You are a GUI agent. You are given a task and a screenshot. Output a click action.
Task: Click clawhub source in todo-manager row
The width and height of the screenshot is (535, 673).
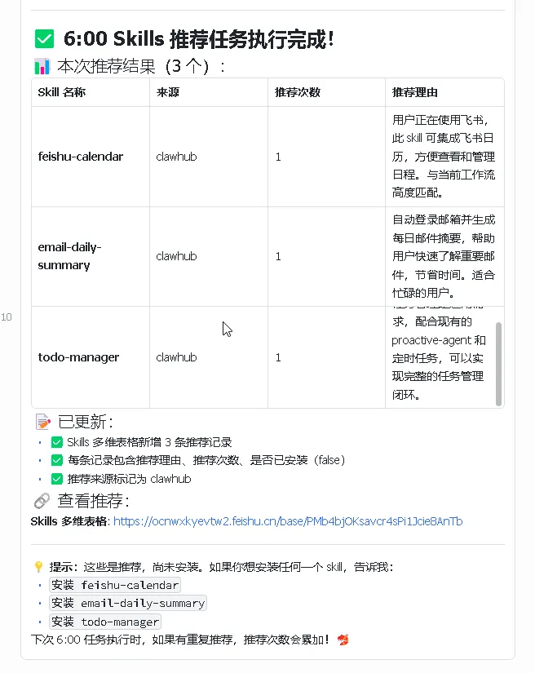176,357
